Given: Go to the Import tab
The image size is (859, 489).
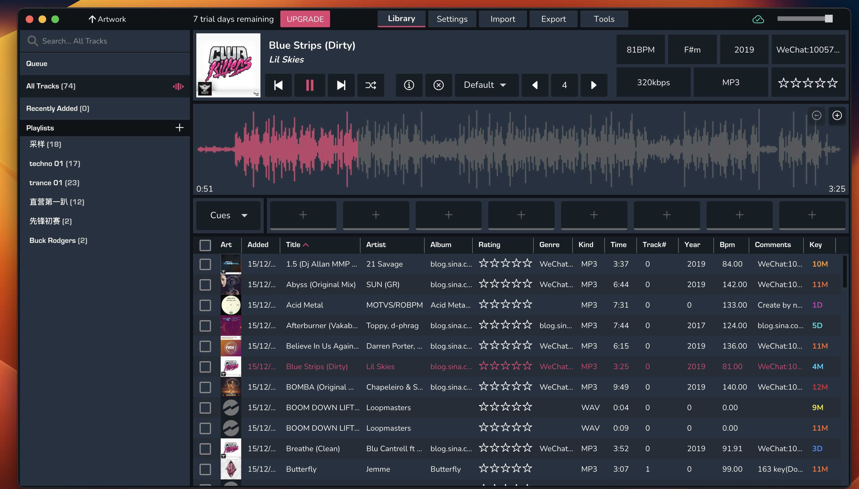Looking at the screenshot, I should (503, 19).
